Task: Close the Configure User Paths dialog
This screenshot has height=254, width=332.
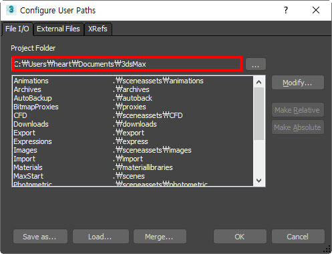Action: [316, 10]
